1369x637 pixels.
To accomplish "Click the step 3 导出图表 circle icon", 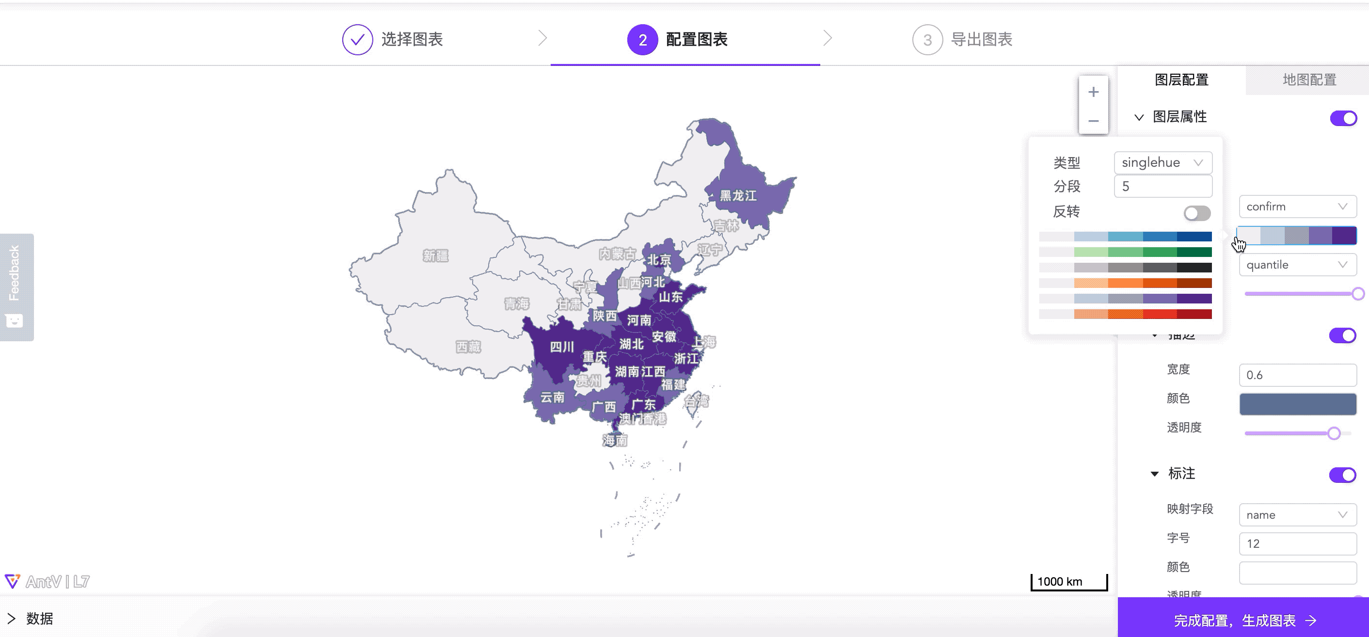I will point(927,40).
